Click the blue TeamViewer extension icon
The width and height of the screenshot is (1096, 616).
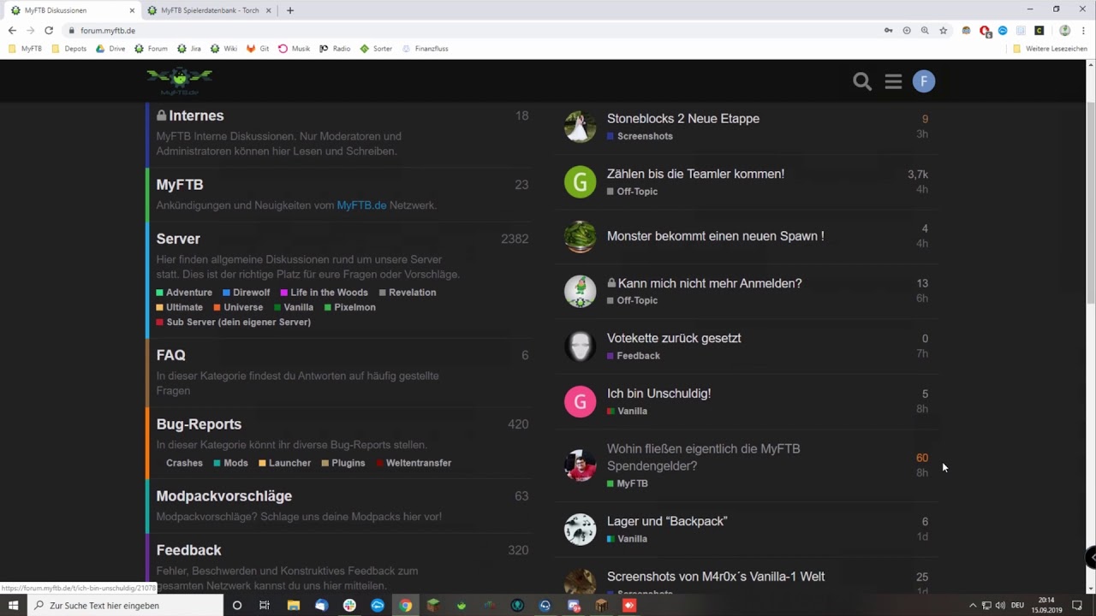(1003, 30)
